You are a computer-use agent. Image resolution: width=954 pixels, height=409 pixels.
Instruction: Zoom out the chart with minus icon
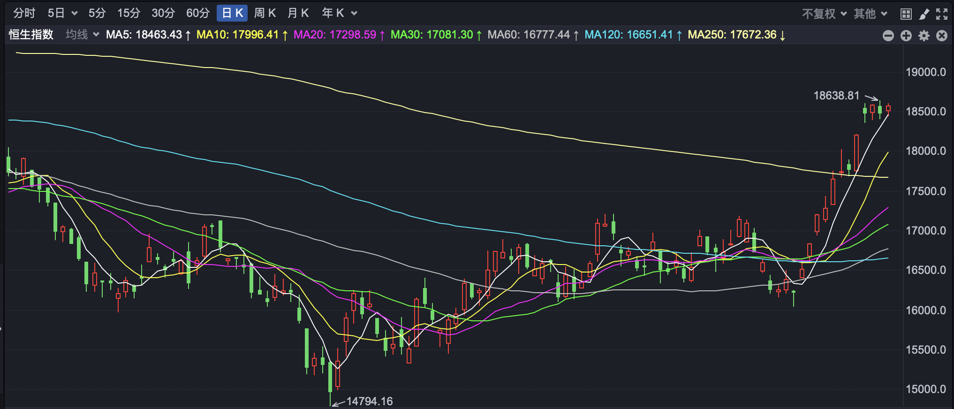click(x=888, y=36)
